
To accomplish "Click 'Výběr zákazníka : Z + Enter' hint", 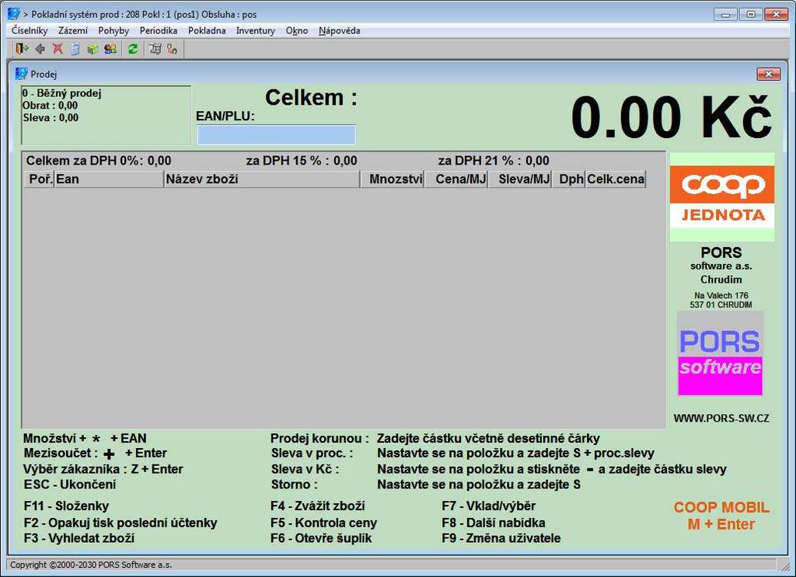I will [x=103, y=469].
